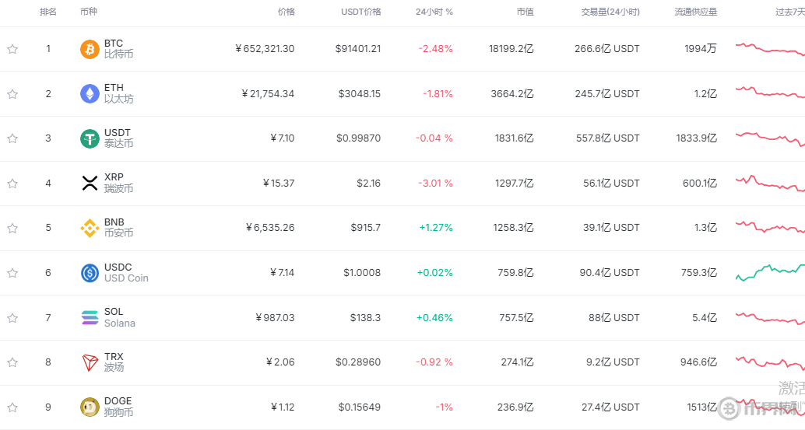
Task: Favorite BTC with its star
Action: tap(12, 49)
